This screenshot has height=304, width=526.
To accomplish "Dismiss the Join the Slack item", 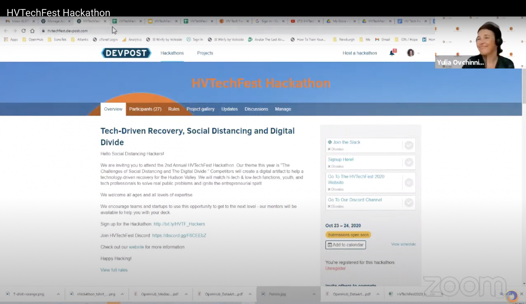I will click(x=336, y=149).
